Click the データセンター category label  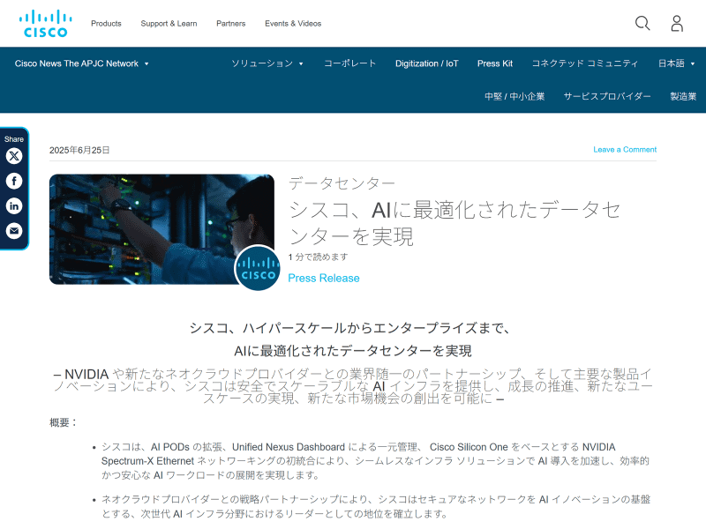click(x=342, y=183)
